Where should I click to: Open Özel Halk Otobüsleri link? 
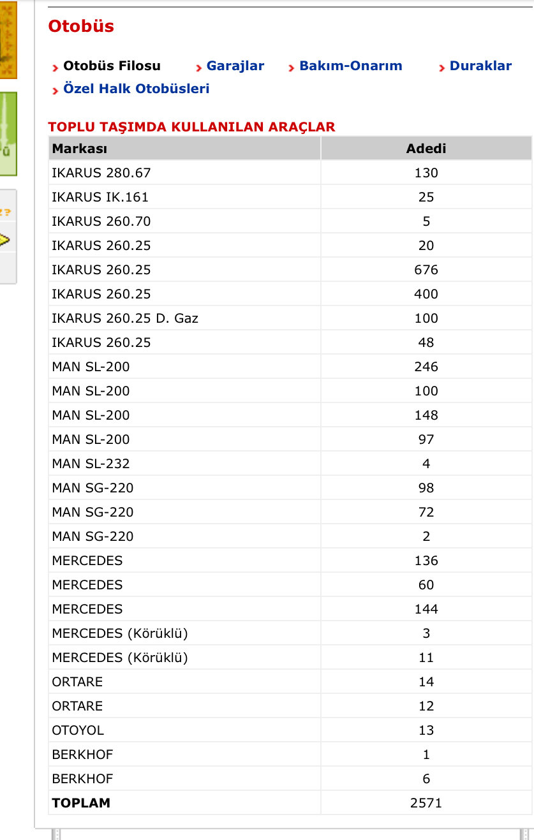pyautogui.click(x=136, y=89)
